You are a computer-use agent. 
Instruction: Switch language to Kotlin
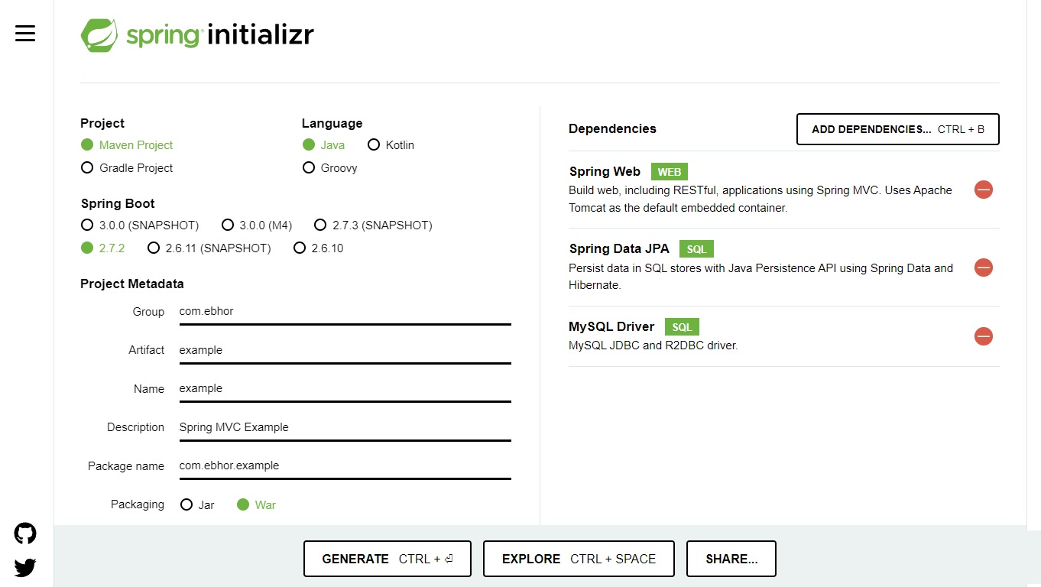pyautogui.click(x=374, y=144)
